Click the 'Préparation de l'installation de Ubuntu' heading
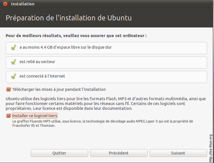The width and height of the screenshot is (214, 163). click(x=69, y=18)
